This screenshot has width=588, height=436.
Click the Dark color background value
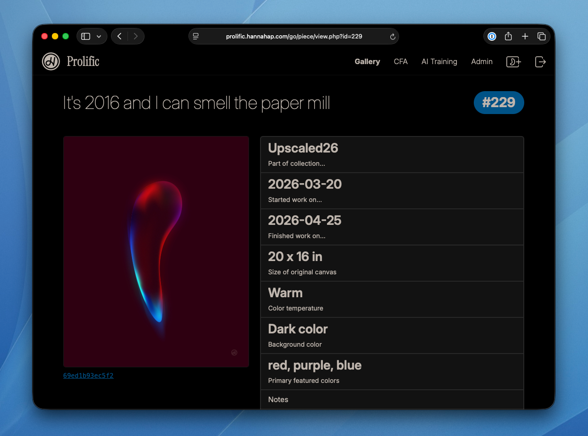[298, 329]
